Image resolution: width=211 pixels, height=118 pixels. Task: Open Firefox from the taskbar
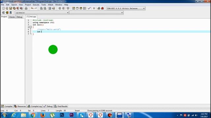click(x=43, y=115)
